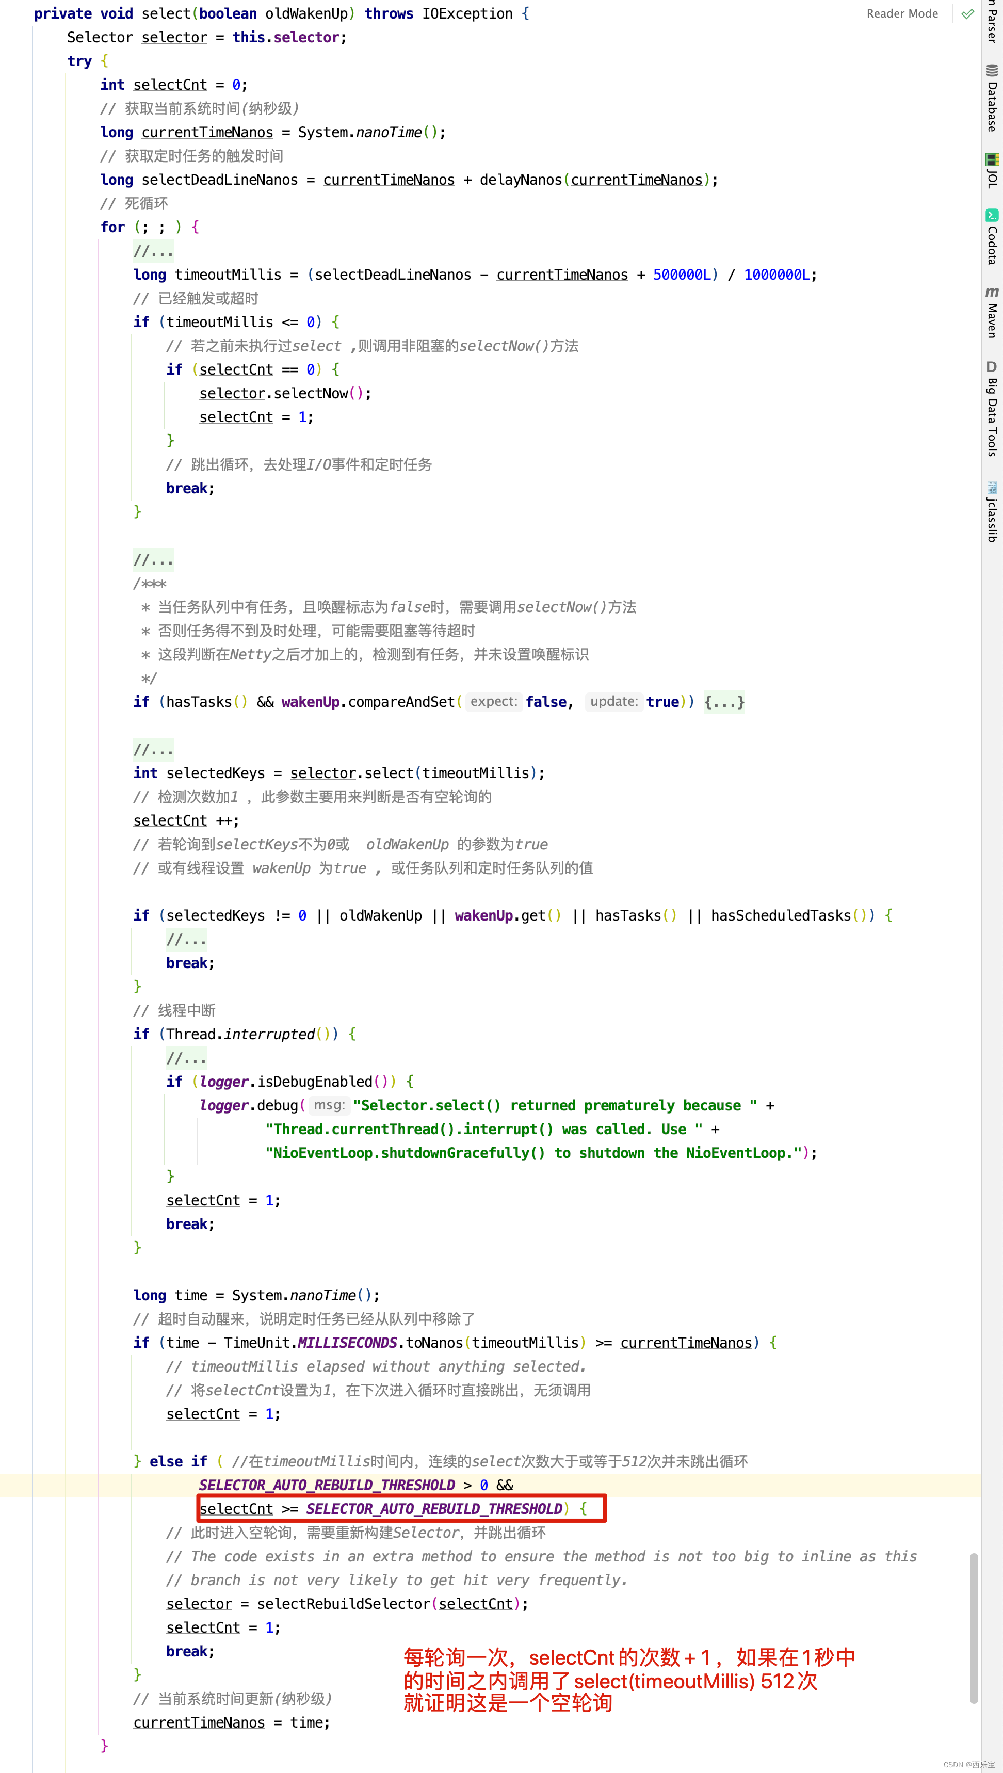Expand the folded block after compareAndSet
1003x1773 pixels.
click(x=724, y=702)
